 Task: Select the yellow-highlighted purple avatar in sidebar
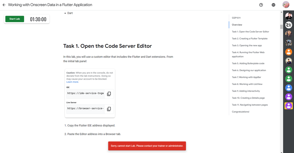(289, 106)
